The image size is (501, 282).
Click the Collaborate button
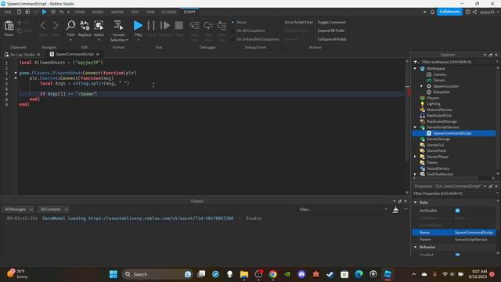(449, 12)
